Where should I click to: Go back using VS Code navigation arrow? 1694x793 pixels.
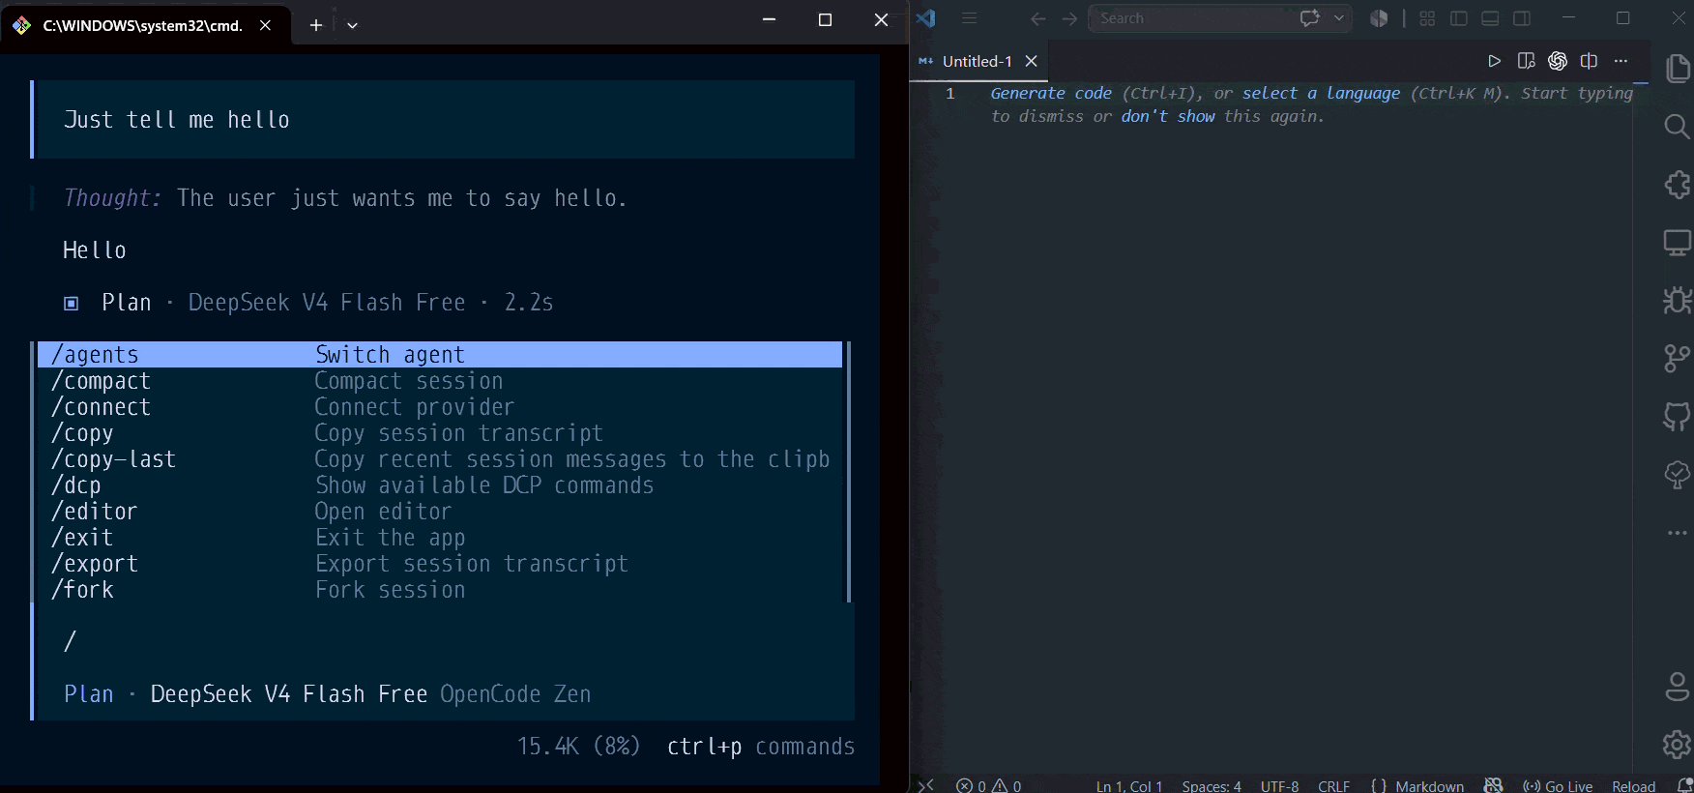coord(1038,18)
